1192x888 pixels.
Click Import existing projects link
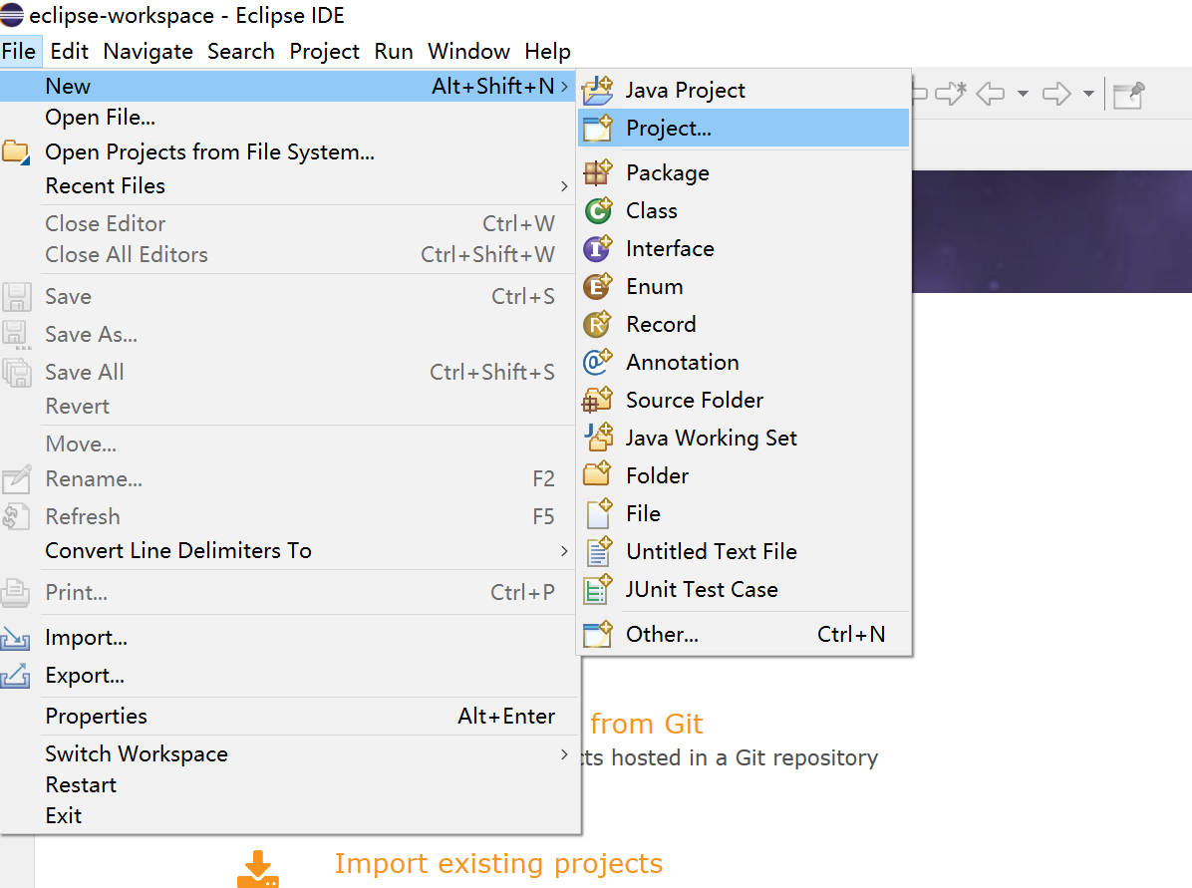498,864
